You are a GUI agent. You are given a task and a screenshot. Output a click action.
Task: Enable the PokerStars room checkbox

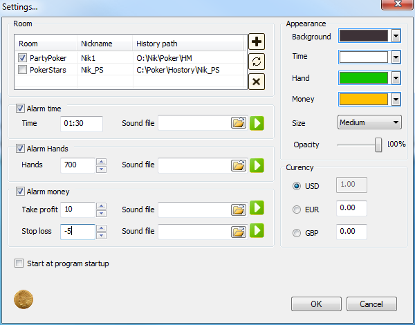(23, 70)
